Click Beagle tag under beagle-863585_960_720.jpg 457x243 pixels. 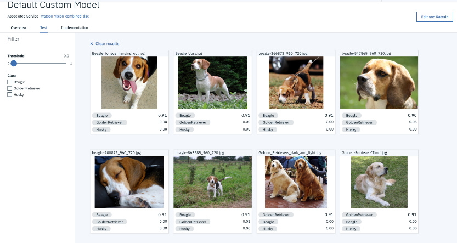click(x=185, y=214)
